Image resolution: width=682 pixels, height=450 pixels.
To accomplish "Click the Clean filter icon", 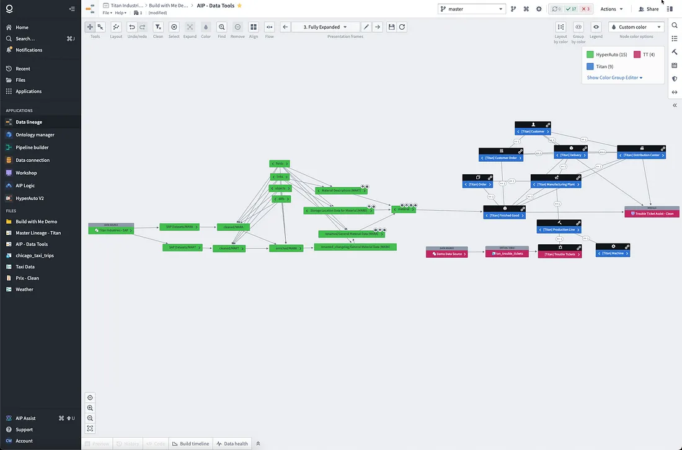I will [x=158, y=27].
